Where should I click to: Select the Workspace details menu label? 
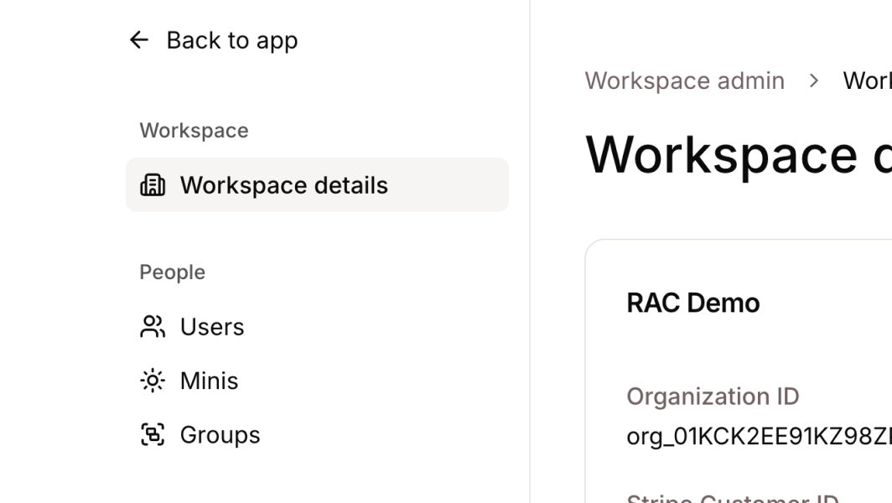tap(283, 184)
